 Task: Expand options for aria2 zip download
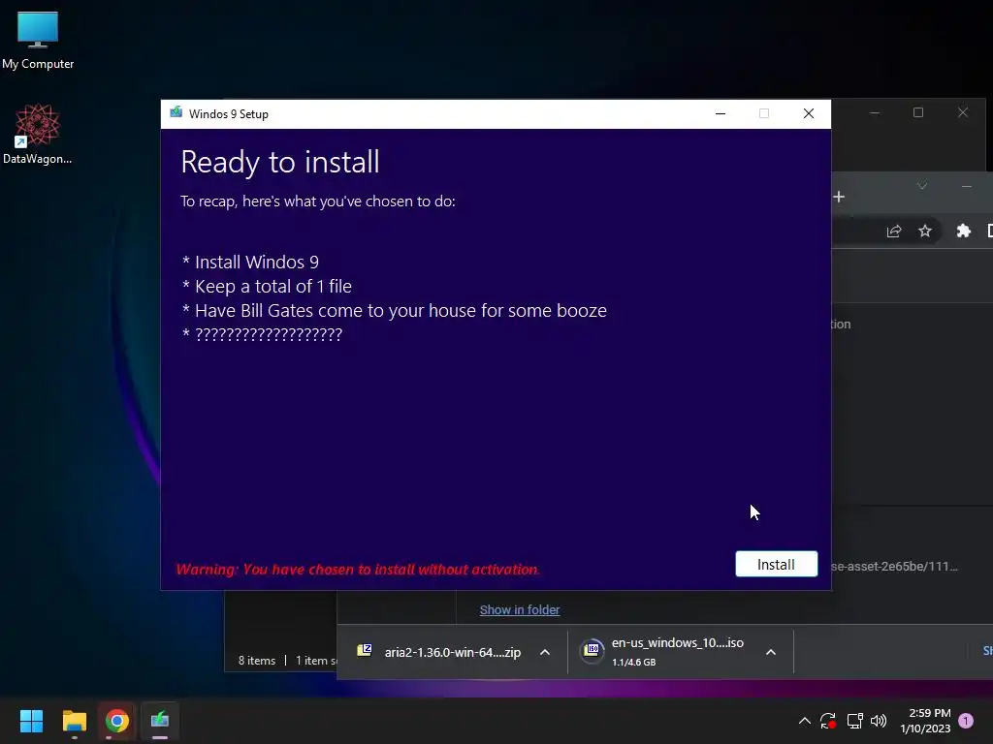(x=545, y=652)
